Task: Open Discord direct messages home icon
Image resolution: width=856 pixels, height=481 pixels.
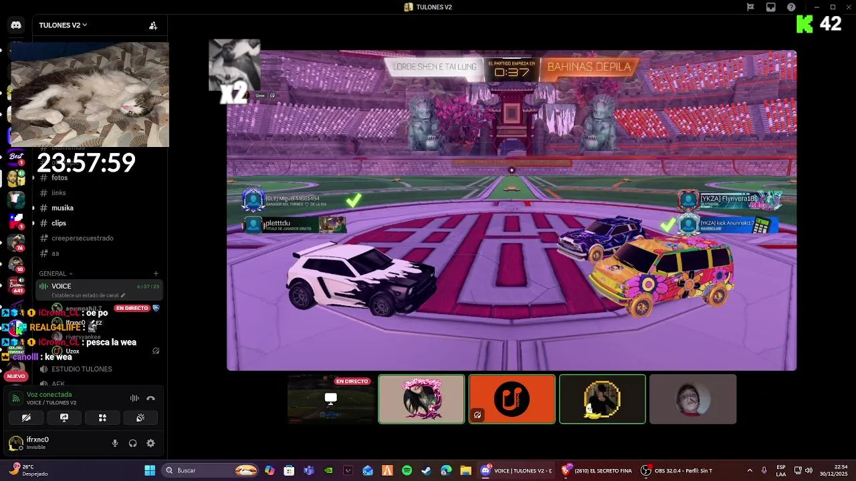Action: coord(16,25)
